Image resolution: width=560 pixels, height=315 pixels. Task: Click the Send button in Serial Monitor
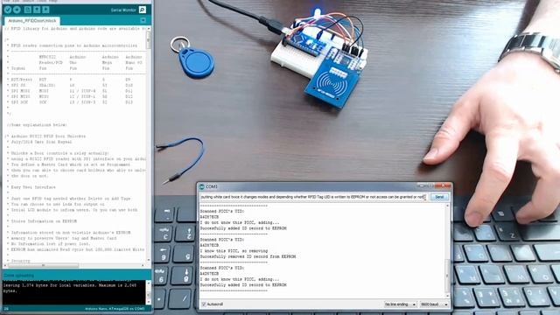(x=439, y=197)
